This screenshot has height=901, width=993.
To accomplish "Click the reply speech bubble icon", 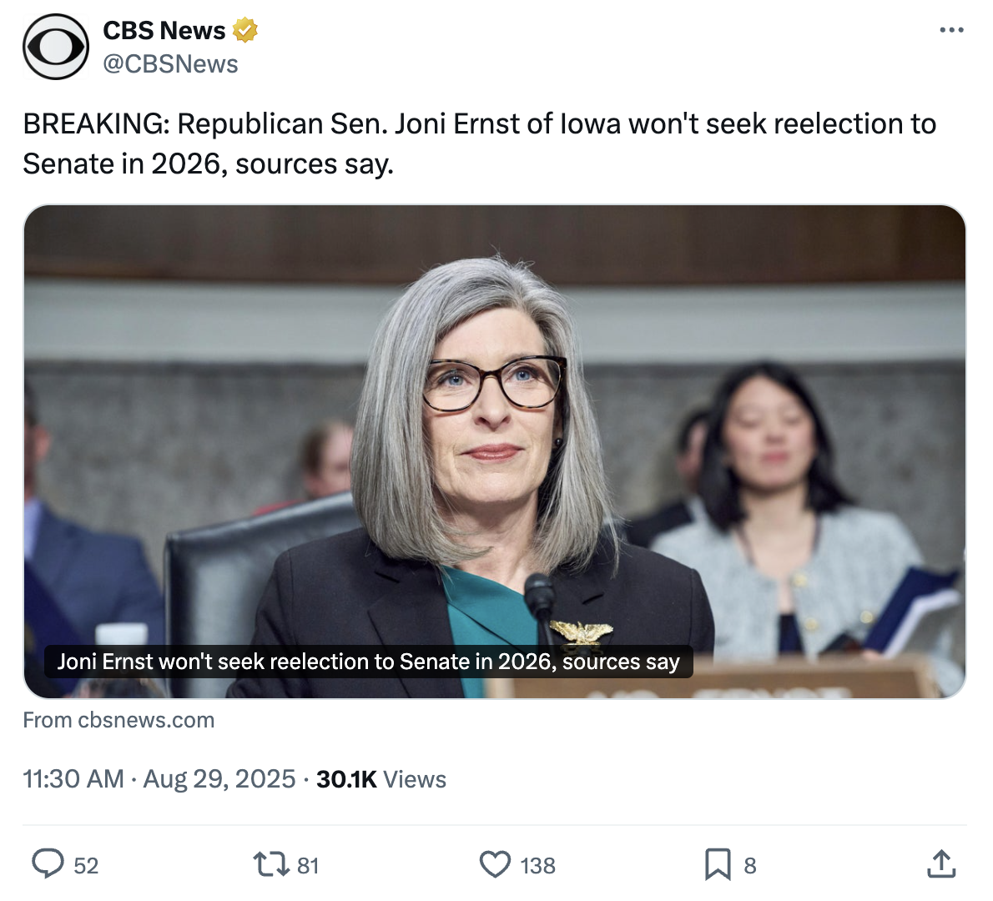I will tap(48, 864).
